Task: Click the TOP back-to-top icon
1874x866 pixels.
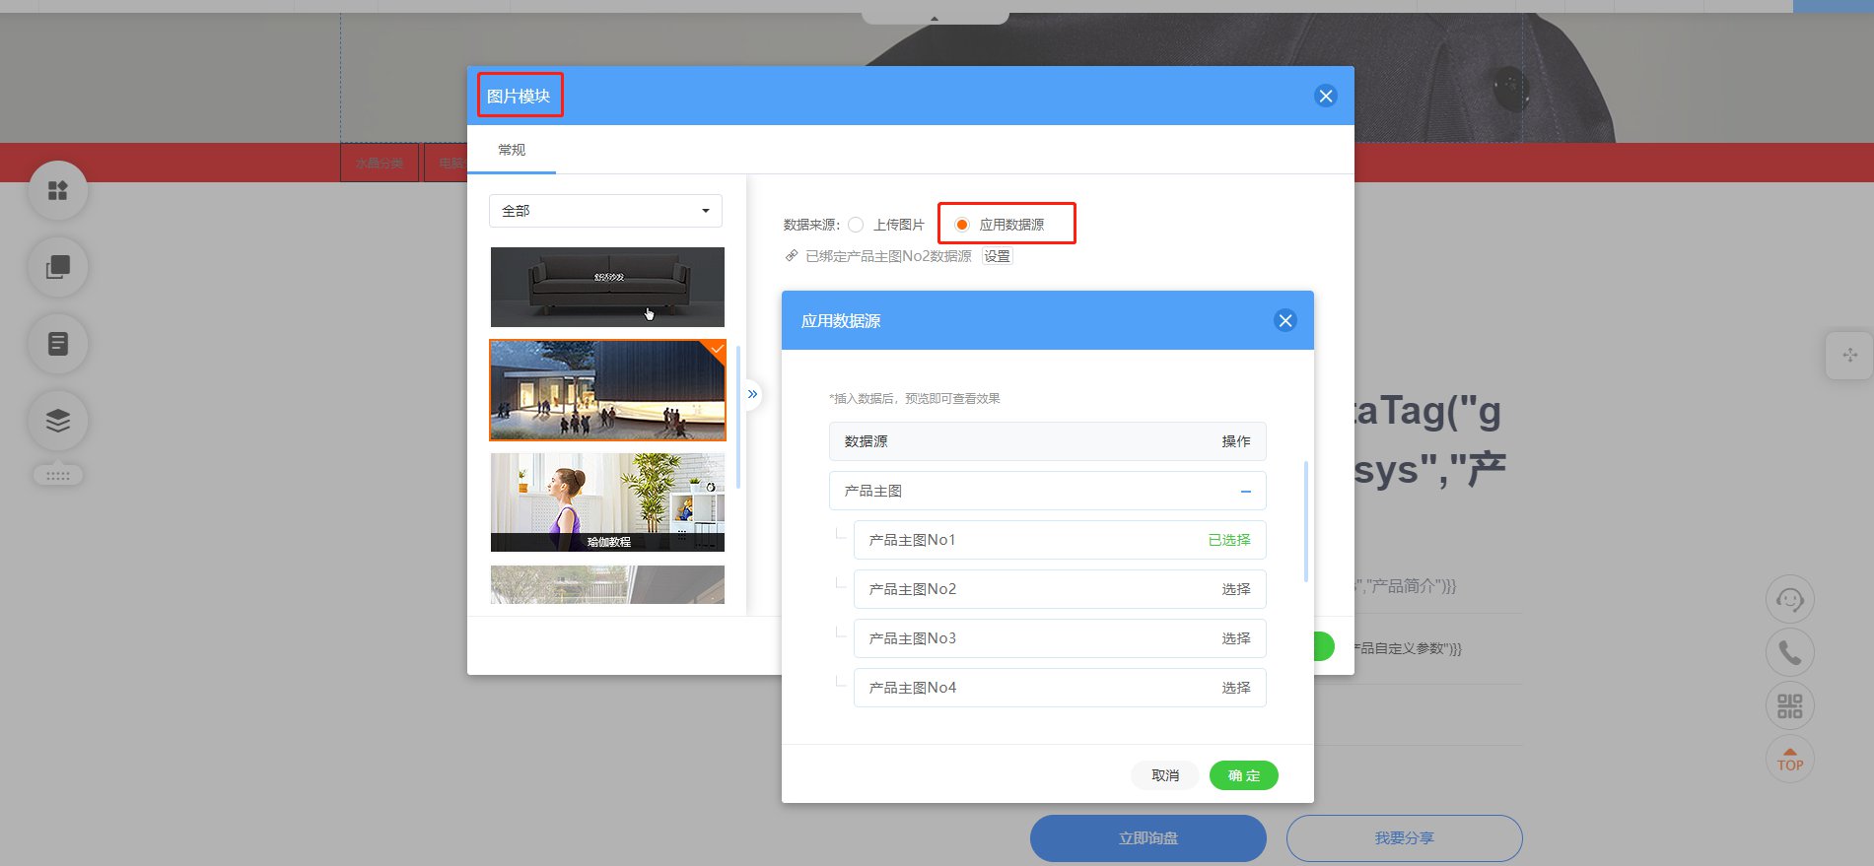Action: pos(1789,759)
